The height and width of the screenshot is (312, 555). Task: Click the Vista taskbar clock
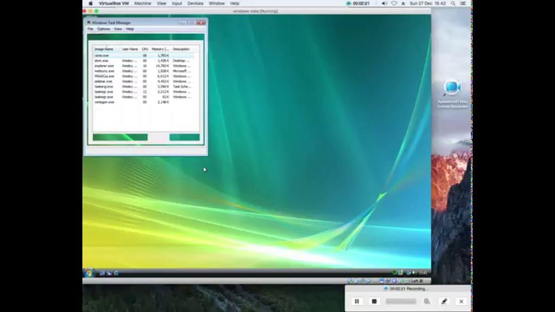423,273
